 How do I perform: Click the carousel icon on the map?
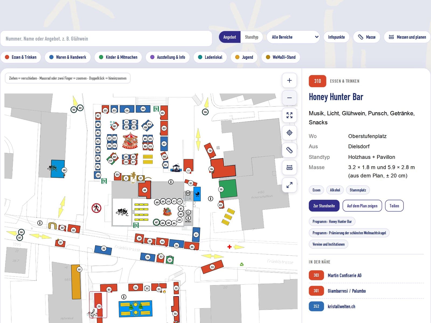(x=130, y=141)
